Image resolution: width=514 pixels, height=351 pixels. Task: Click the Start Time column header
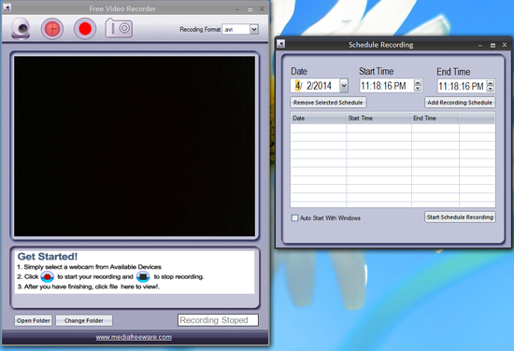point(378,119)
